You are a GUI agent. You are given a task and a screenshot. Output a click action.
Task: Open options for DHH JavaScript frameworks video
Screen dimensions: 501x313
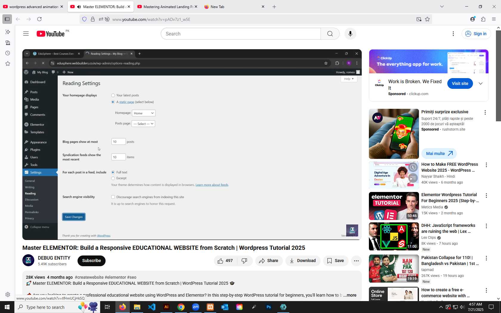pos(486,226)
